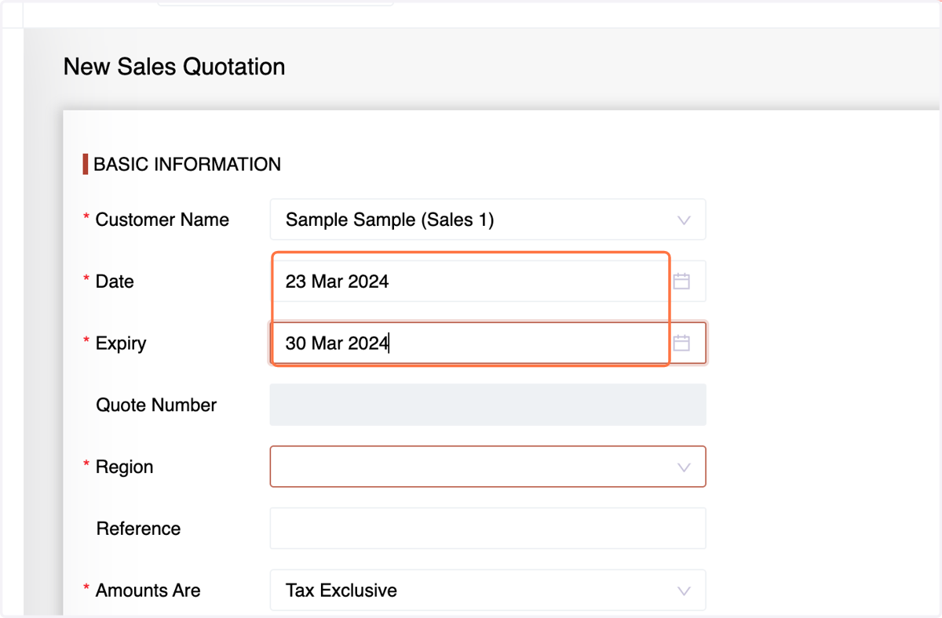
Task: Click the disabled Quote Number field
Action: point(487,405)
